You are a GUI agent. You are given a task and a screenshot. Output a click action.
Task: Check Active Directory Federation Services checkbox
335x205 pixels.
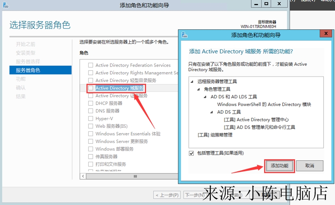click(91, 65)
